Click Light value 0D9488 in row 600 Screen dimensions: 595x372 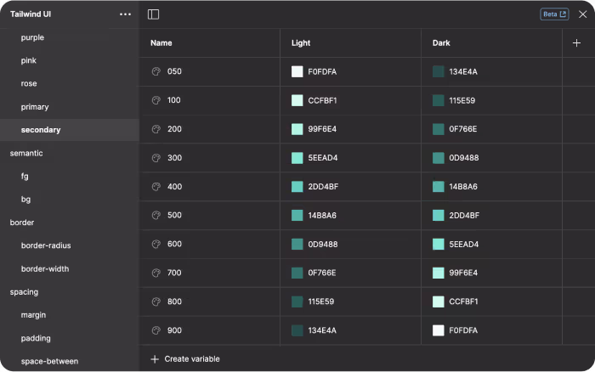pos(323,245)
